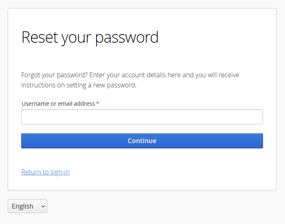Click the 'English' text in the language selector
The width and height of the screenshot is (285, 224).
(23, 206)
